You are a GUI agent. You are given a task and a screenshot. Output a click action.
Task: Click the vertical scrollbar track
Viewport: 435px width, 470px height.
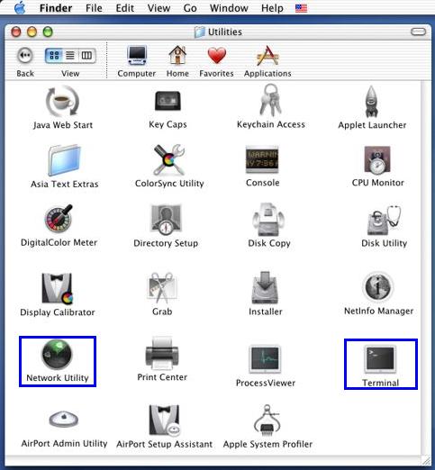point(426,267)
